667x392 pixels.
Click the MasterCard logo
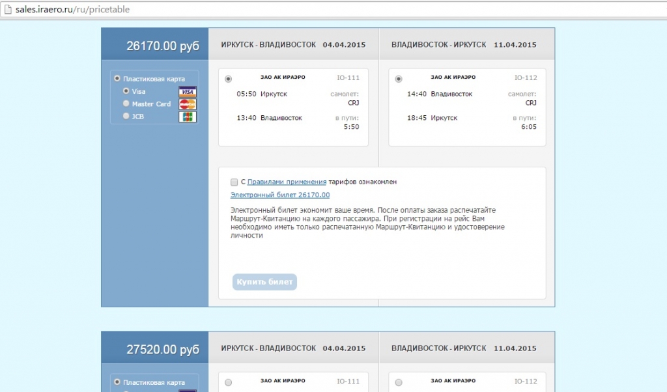[188, 104]
